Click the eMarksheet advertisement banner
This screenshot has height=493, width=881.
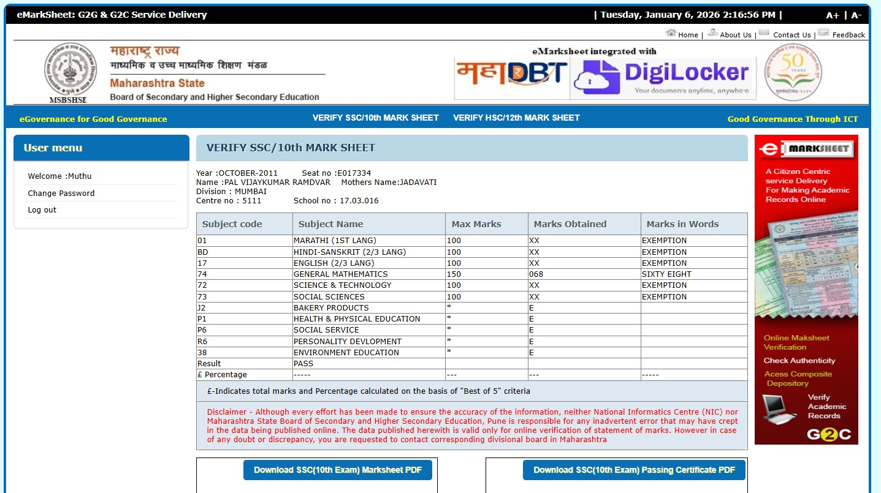(x=806, y=289)
